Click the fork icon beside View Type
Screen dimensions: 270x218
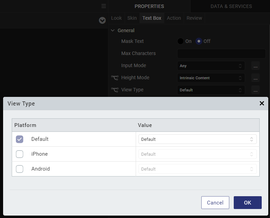pyautogui.click(x=115, y=90)
